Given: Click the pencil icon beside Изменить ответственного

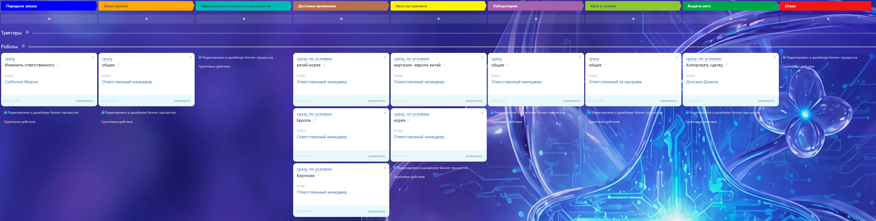Looking at the screenshot, I should tap(58, 65).
